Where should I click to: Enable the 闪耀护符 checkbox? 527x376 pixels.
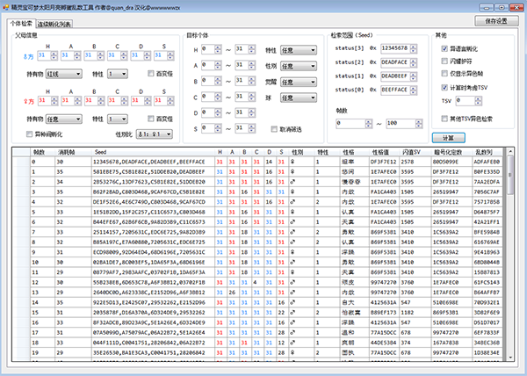click(443, 62)
